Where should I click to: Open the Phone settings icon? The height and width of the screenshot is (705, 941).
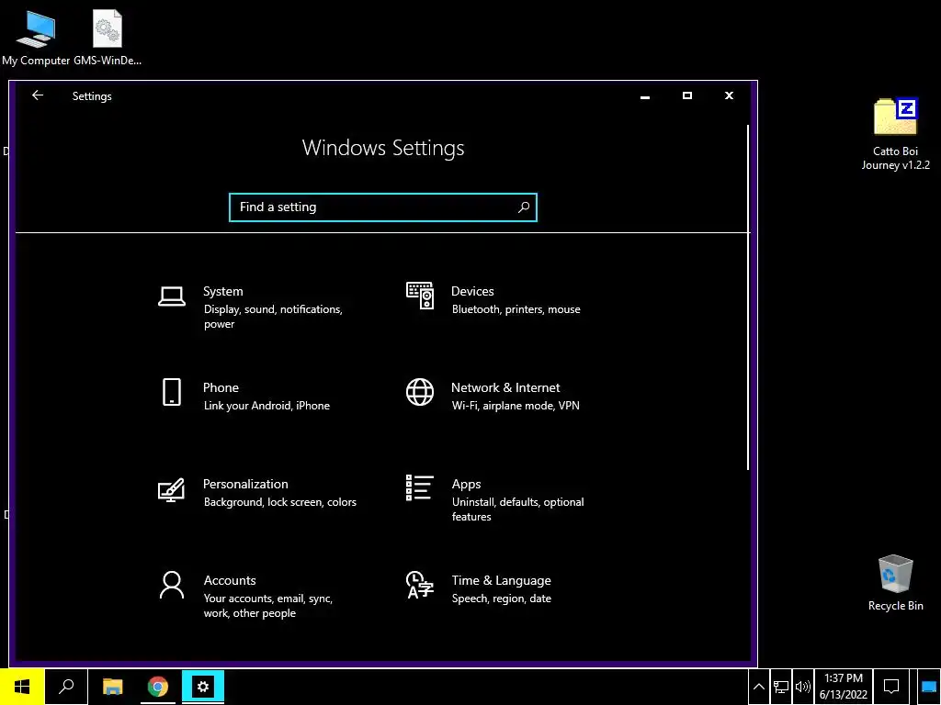click(172, 392)
